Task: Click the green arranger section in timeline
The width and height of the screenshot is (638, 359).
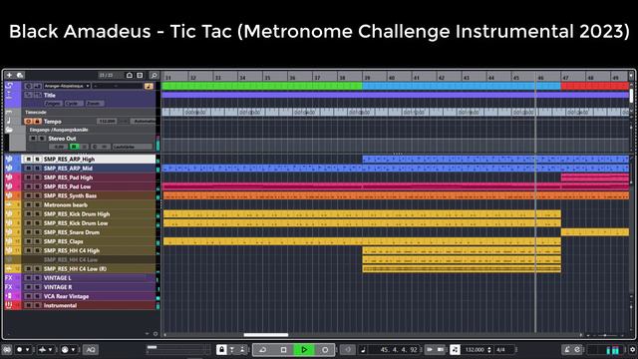Action: (262, 86)
